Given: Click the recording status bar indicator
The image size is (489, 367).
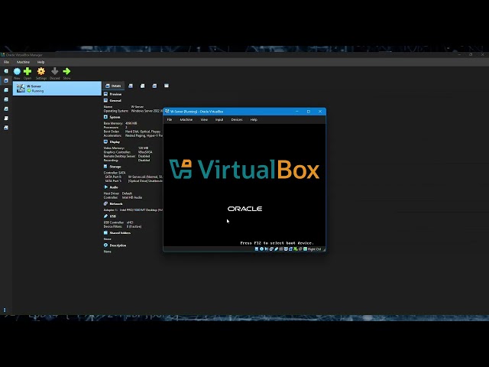Looking at the screenshot, I should coord(290,249).
